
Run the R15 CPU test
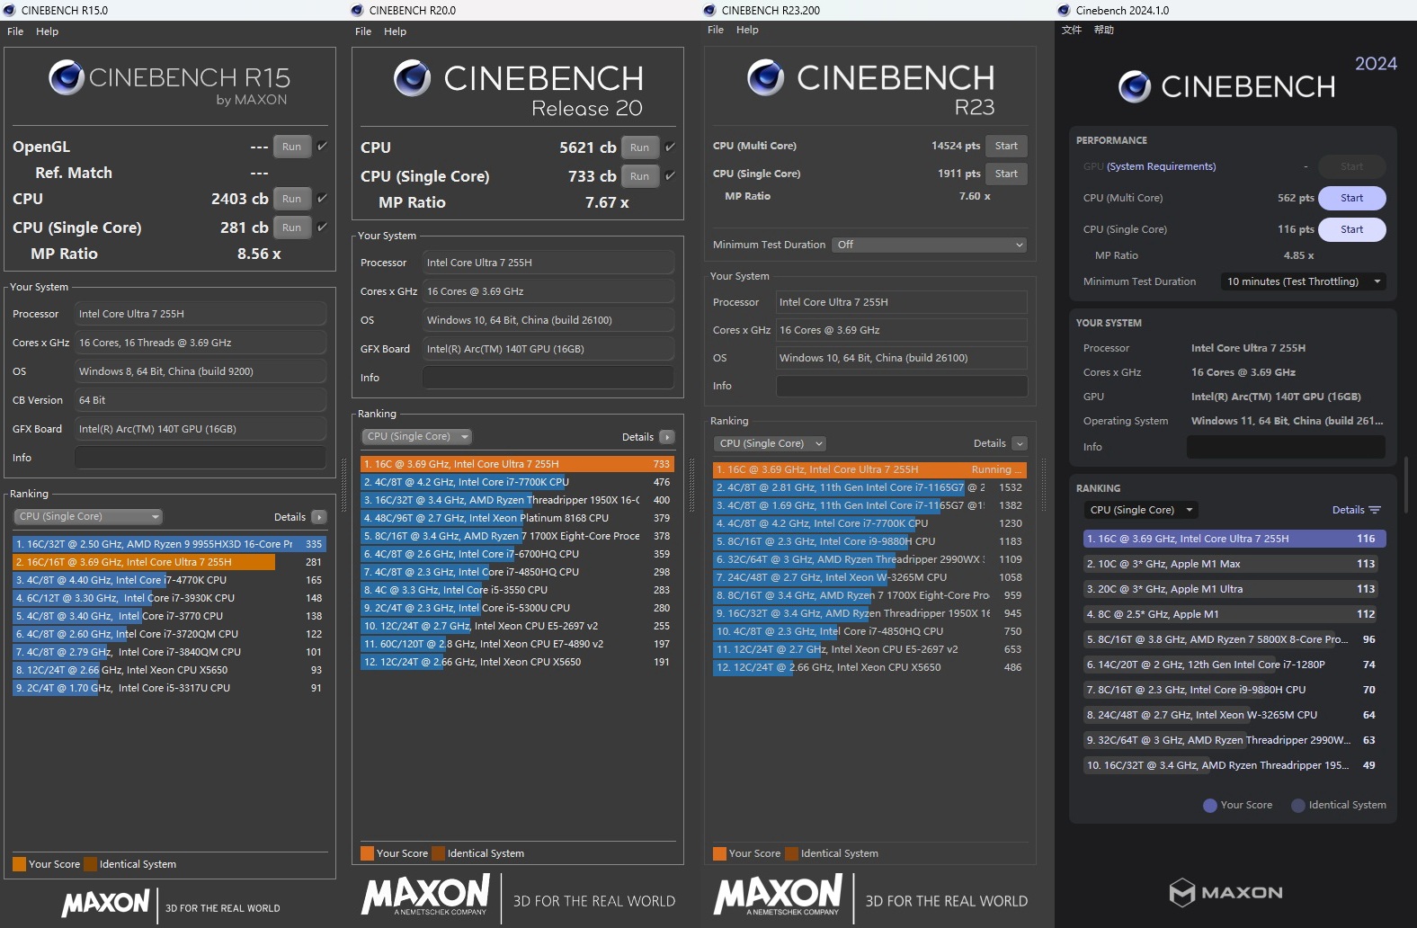pyautogui.click(x=292, y=199)
